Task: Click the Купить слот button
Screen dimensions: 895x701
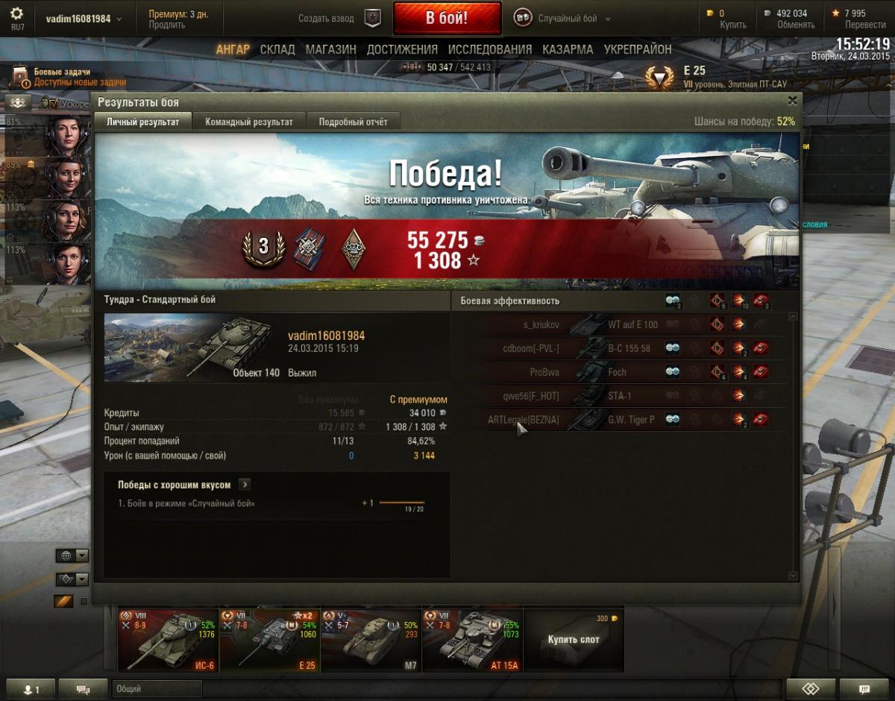Action: [x=574, y=640]
